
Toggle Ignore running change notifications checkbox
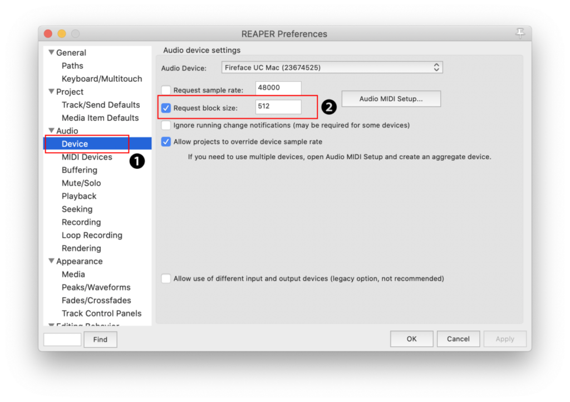[166, 125]
